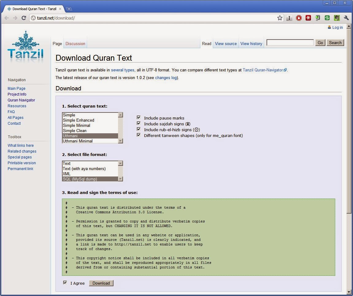Choose XML file format
The width and height of the screenshot is (353, 296).
click(90, 174)
